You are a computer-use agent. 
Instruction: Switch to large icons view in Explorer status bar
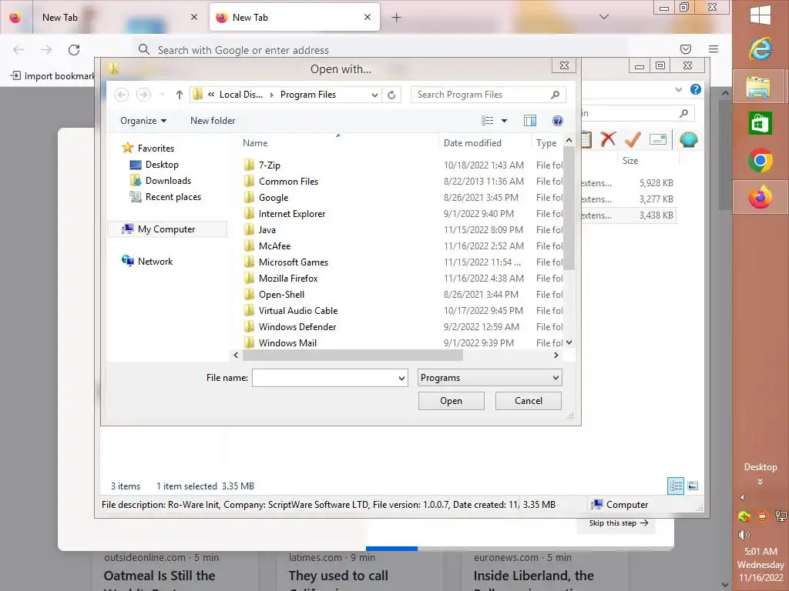coord(693,486)
